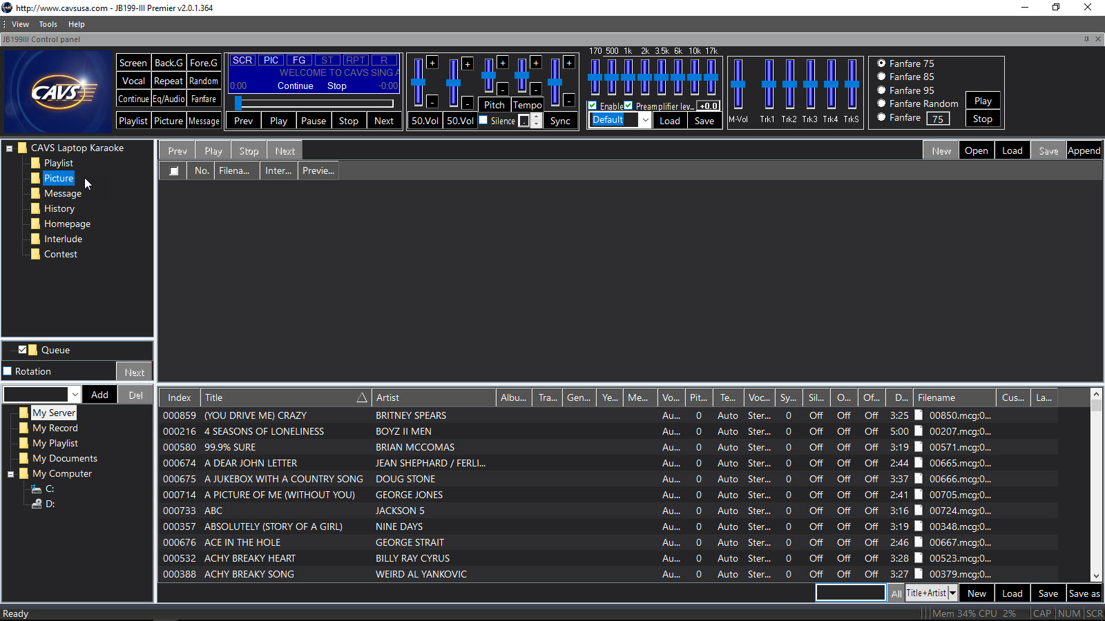This screenshot has width=1105, height=621.
Task: Select Fanfare 85 radio button
Action: (881, 77)
